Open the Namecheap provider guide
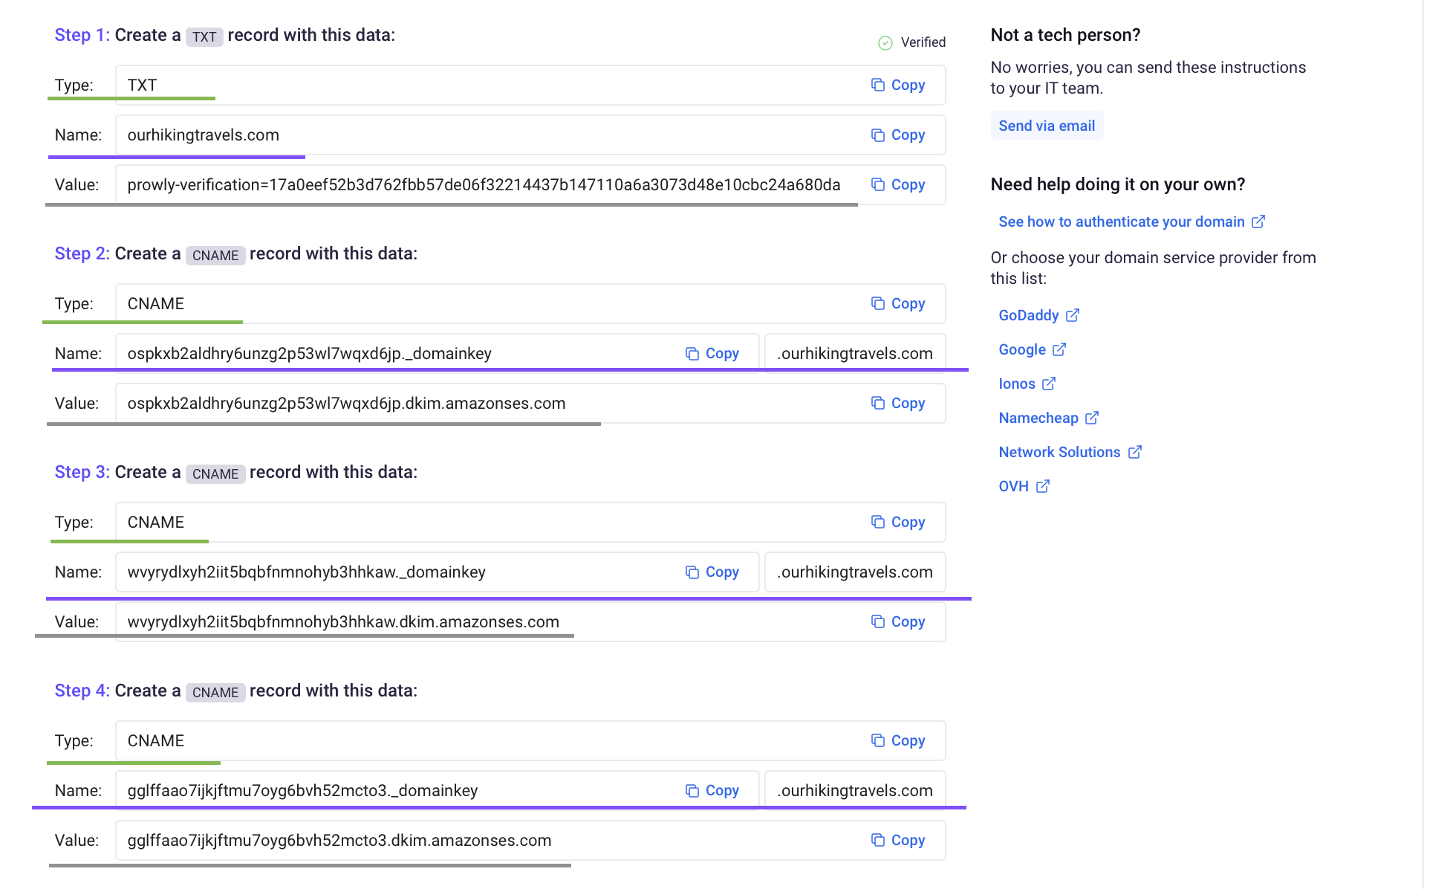1450x889 pixels. pos(1048,418)
